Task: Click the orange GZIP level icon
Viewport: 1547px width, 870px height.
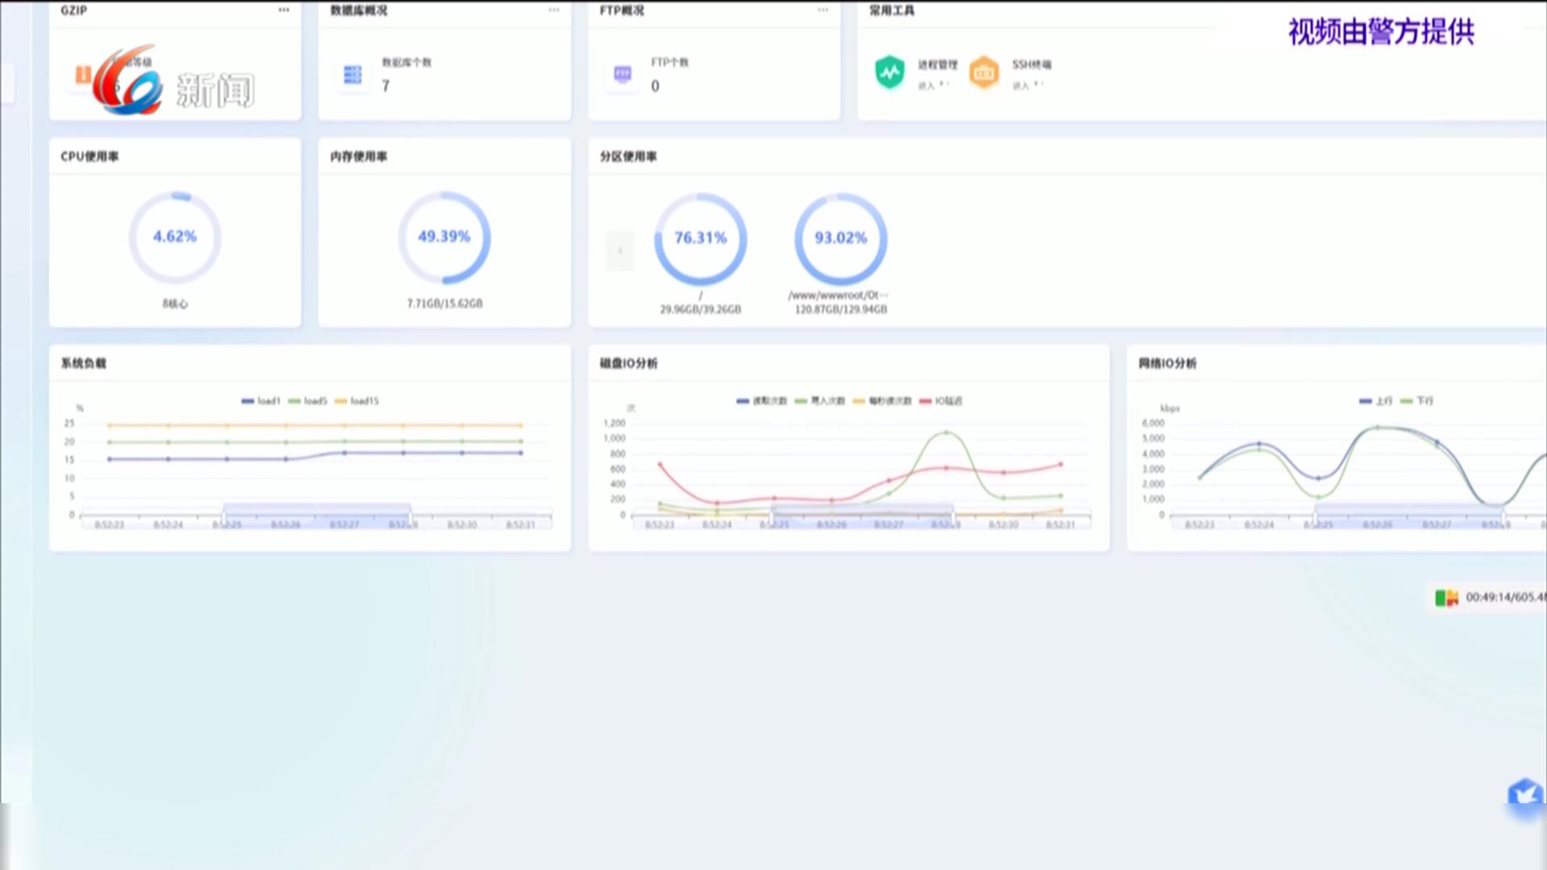Action: coord(82,75)
